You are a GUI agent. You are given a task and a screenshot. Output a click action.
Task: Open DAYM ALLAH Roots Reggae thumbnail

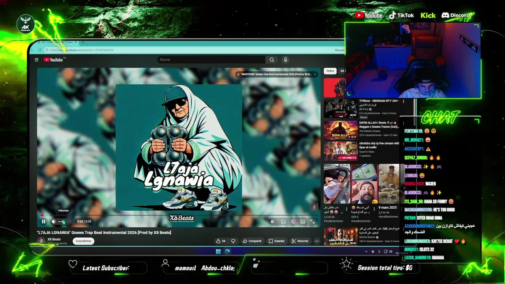click(x=341, y=130)
